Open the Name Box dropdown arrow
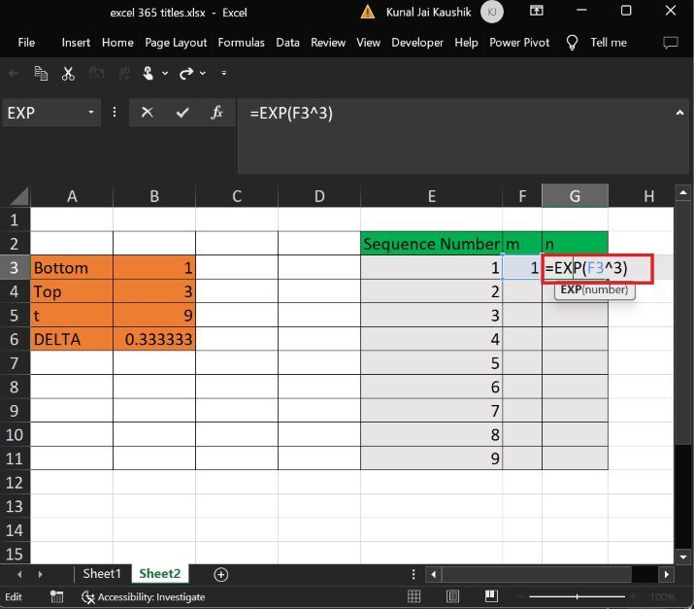Viewport: 694px width, 609px height. click(90, 112)
